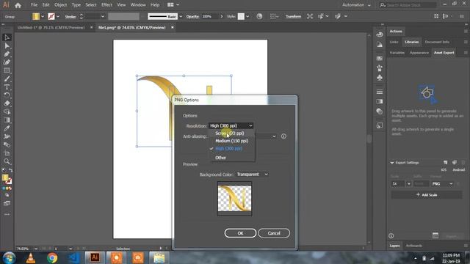Open the 1x scale dropdown
Screen dimensions: 470x264
point(408,184)
